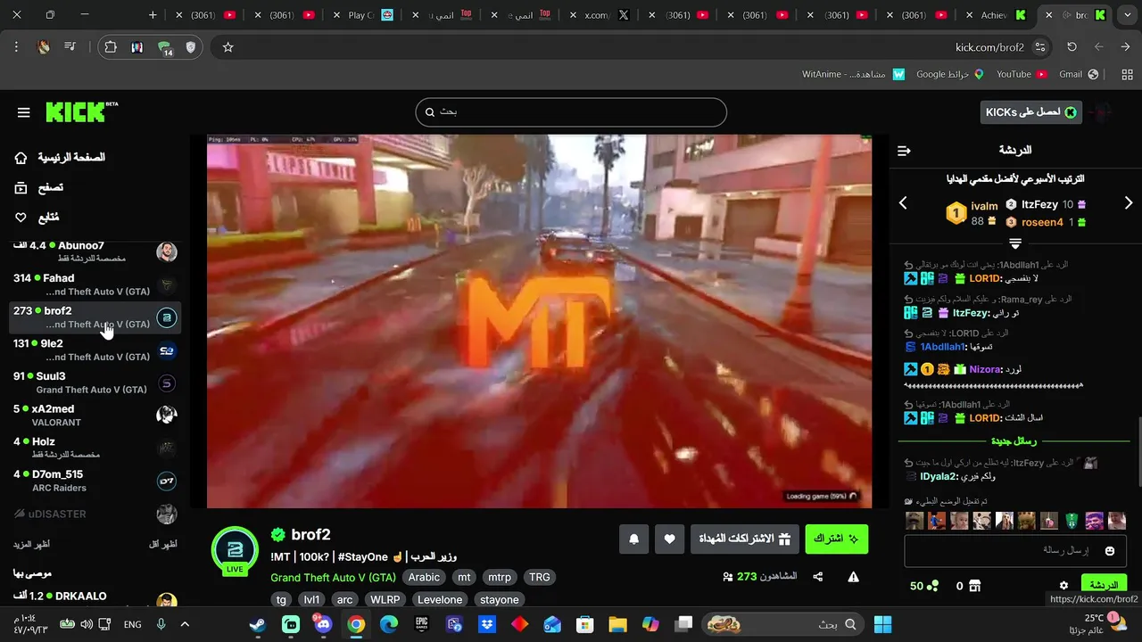This screenshot has width=1142, height=642.
Task: Open Gmail bookmark in bookmarks bar
Action: (x=1078, y=74)
